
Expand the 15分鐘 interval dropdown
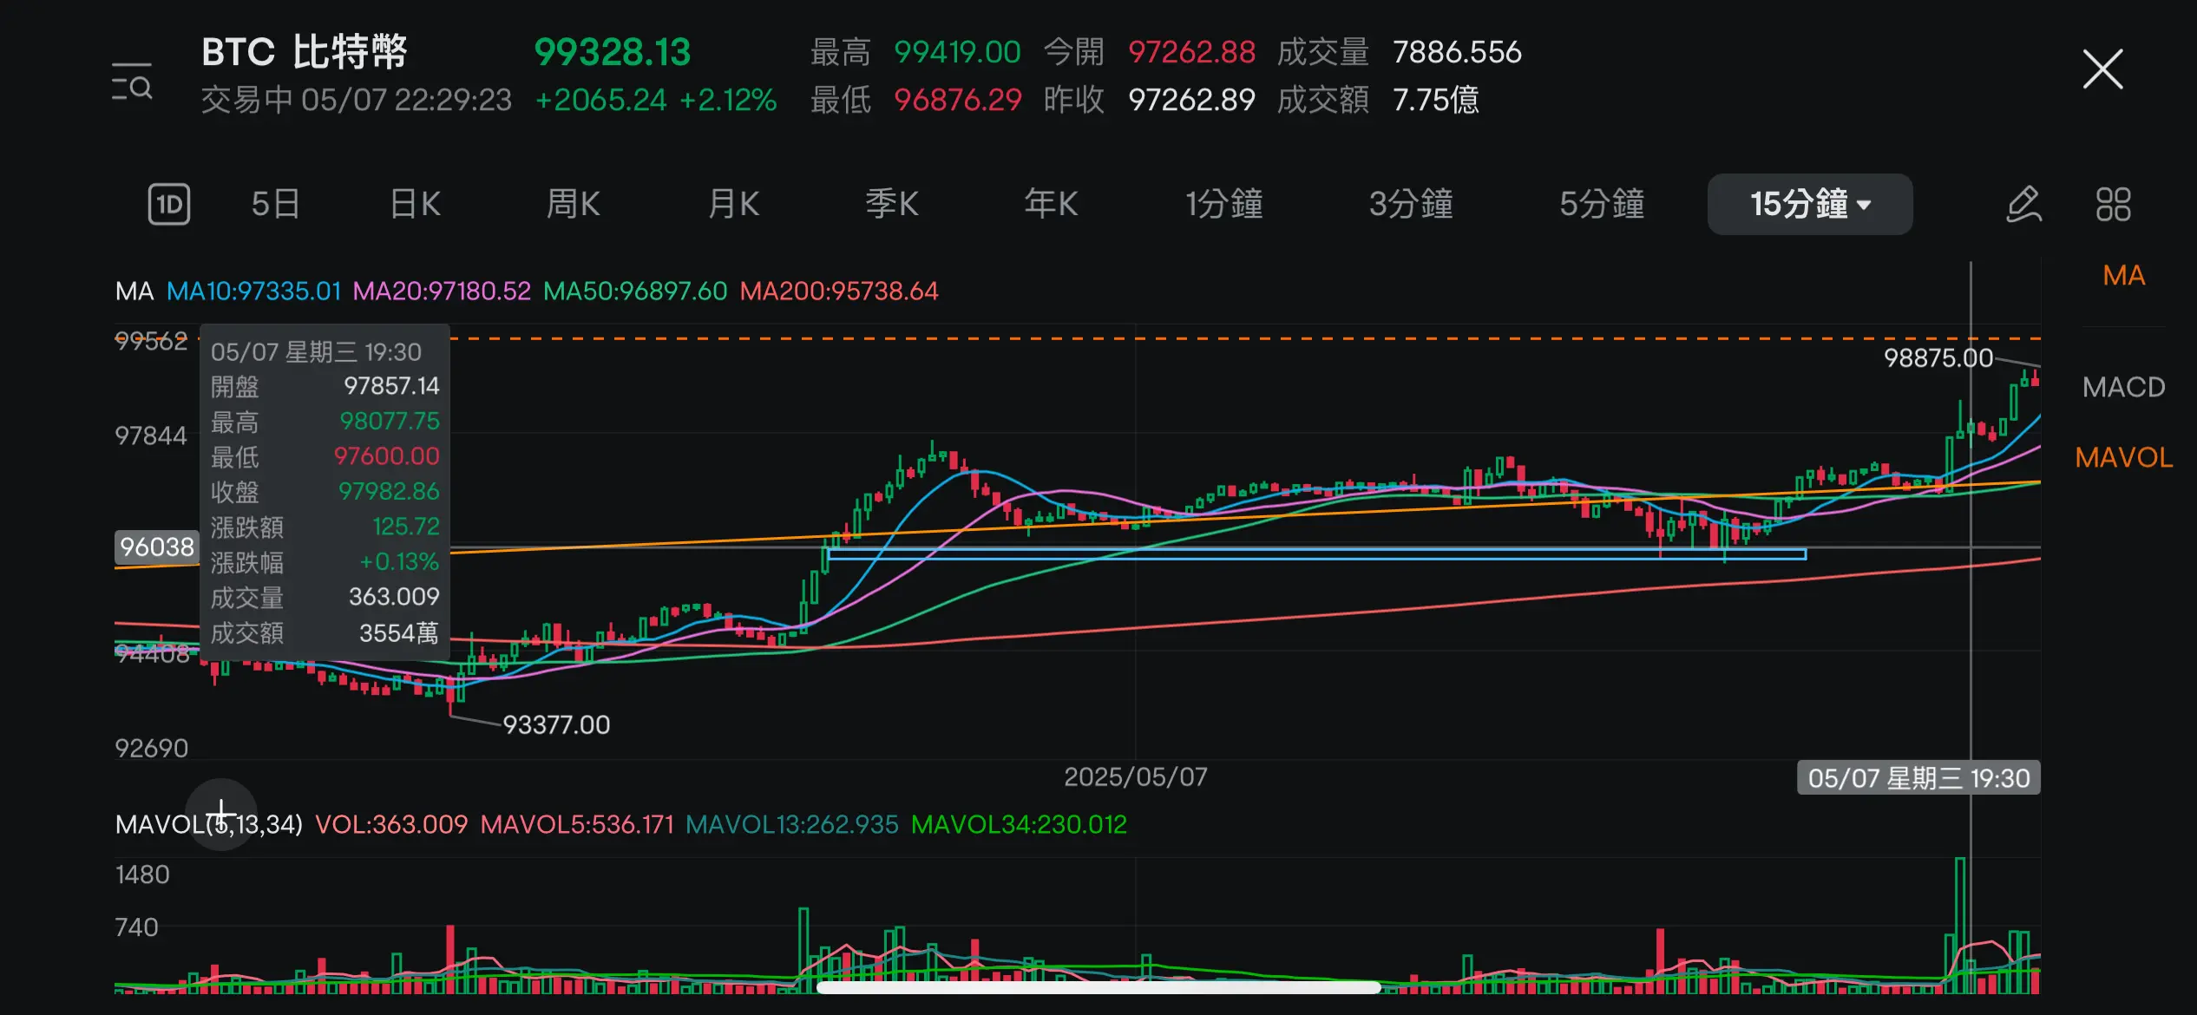1810,204
